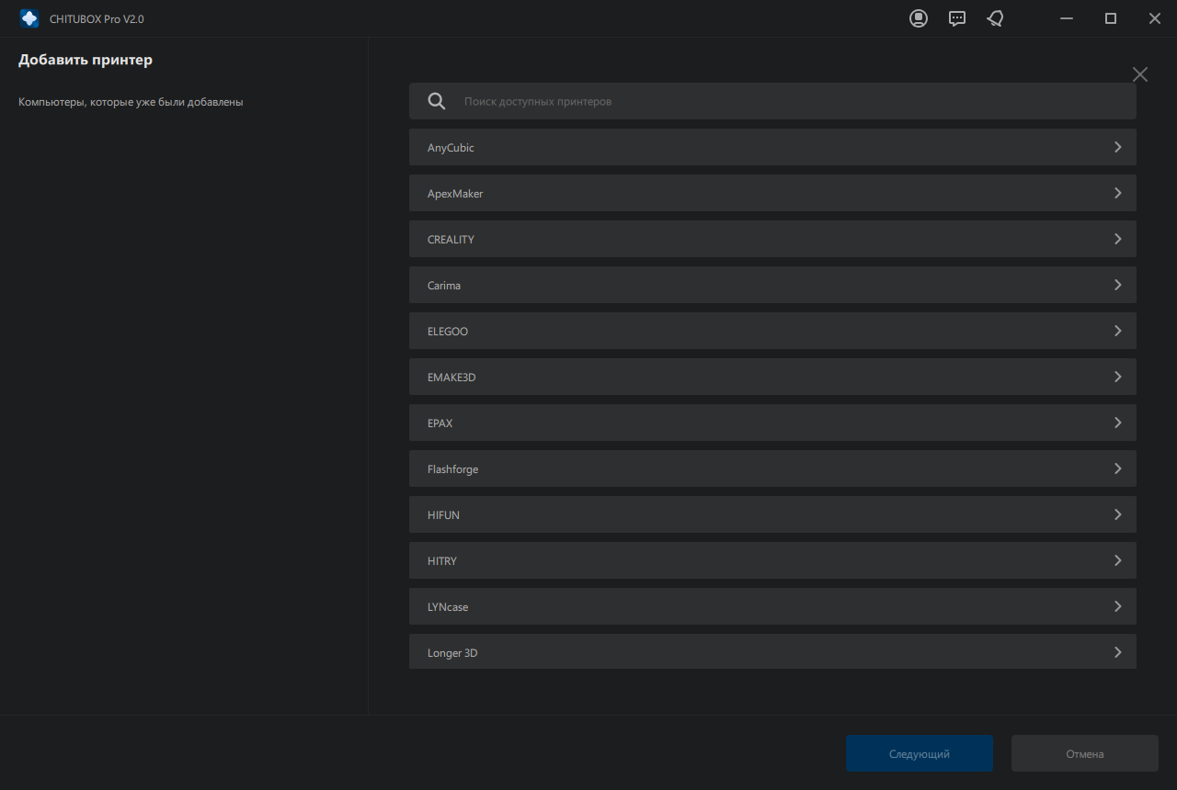
Task: Select the CREALITY brand name
Action: (x=451, y=240)
